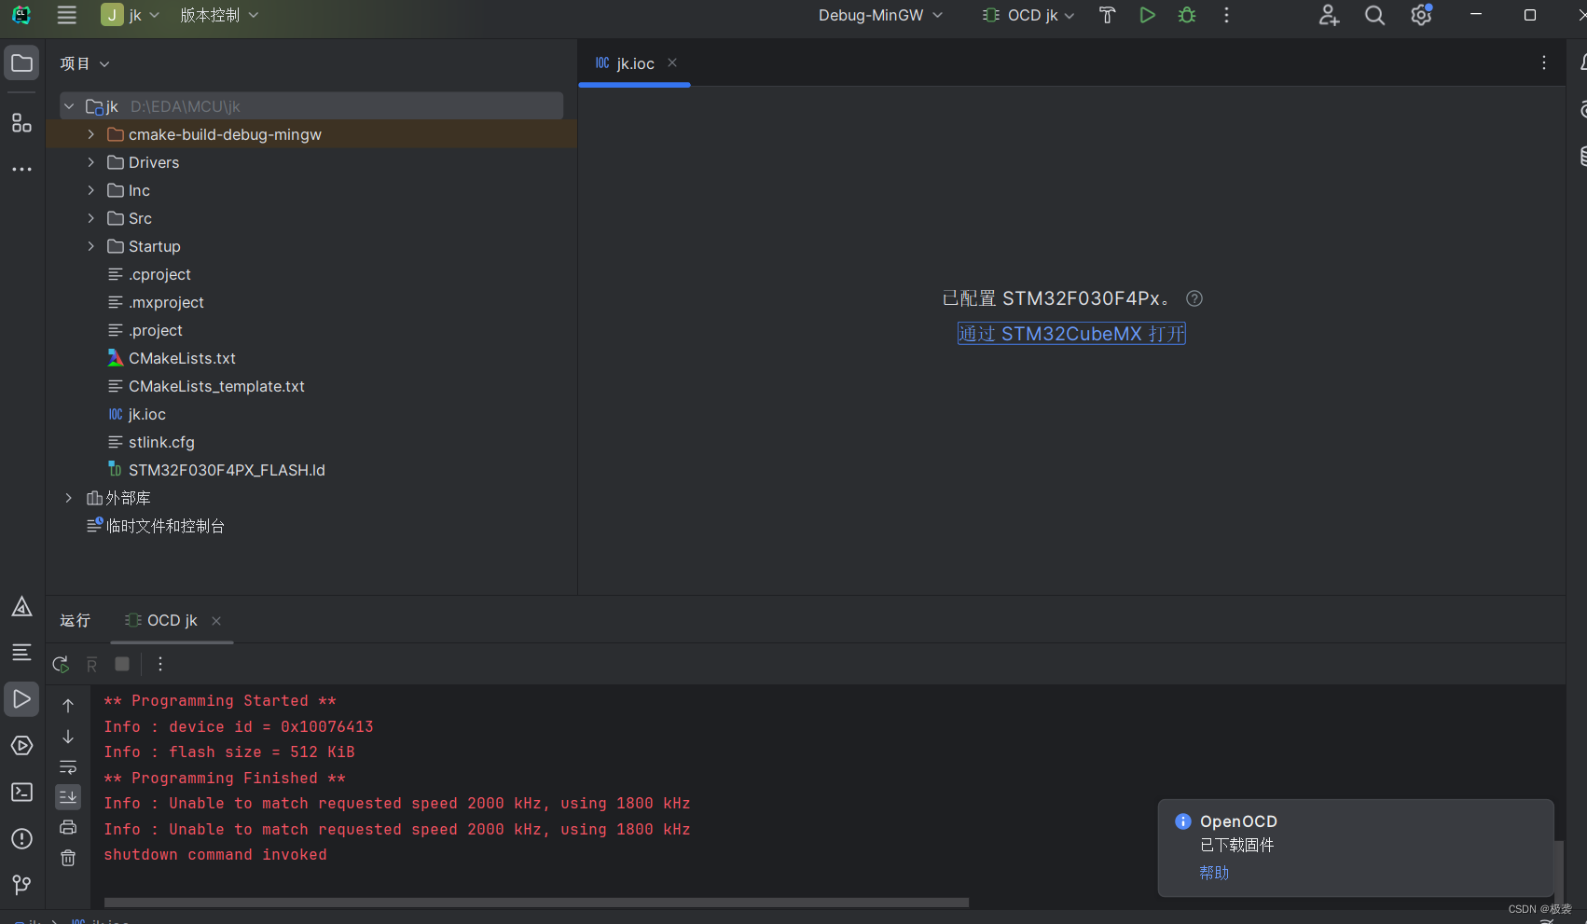Open the Services tool window icon

click(21, 745)
